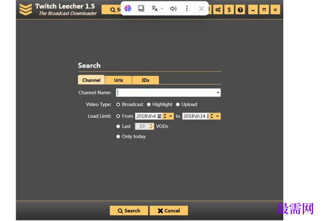
Task: Click the bottom Search button
Action: 129,211
